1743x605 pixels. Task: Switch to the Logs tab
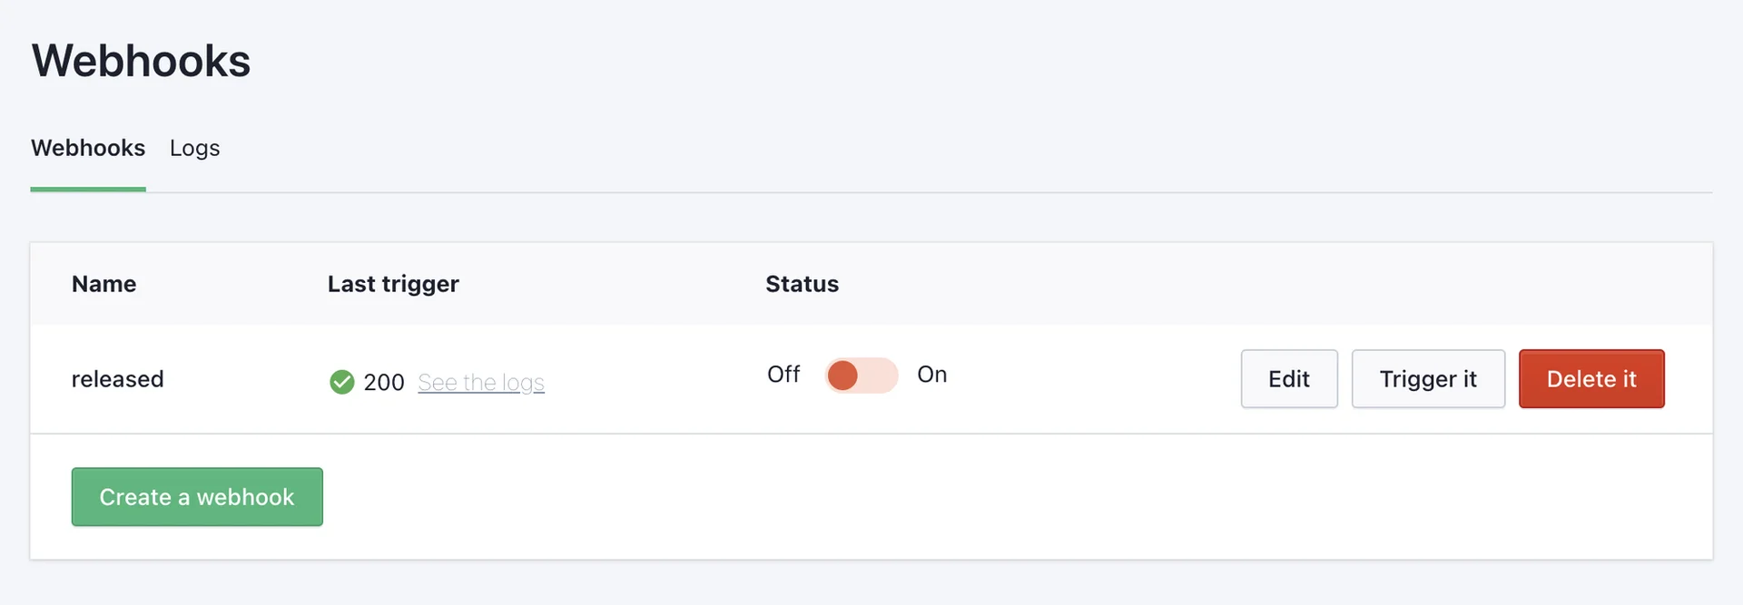coord(194,148)
